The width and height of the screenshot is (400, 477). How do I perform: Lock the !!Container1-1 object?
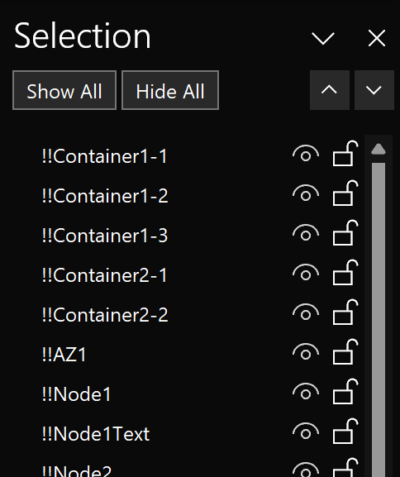click(x=345, y=153)
